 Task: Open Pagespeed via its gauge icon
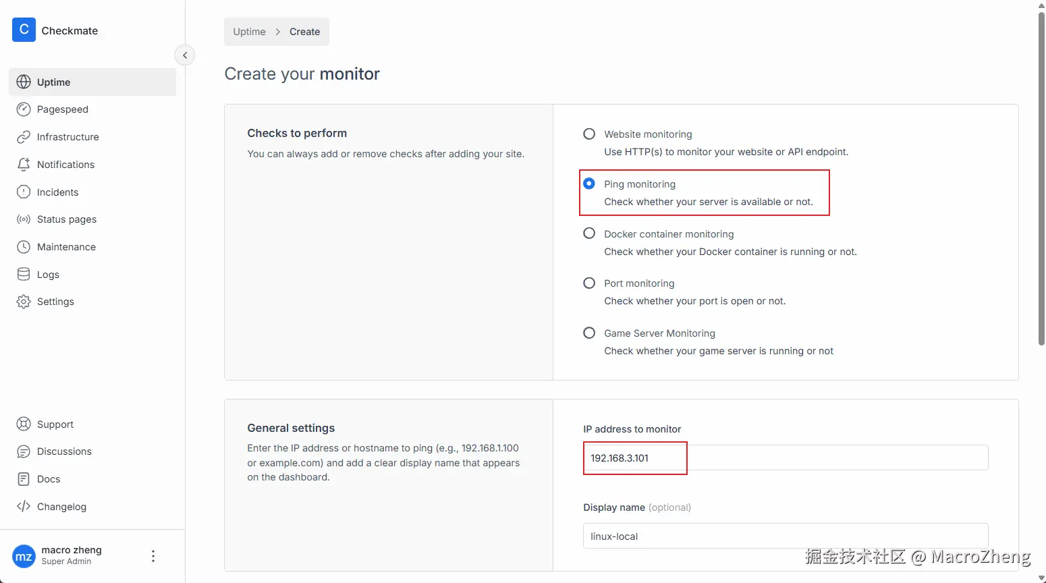tap(24, 109)
